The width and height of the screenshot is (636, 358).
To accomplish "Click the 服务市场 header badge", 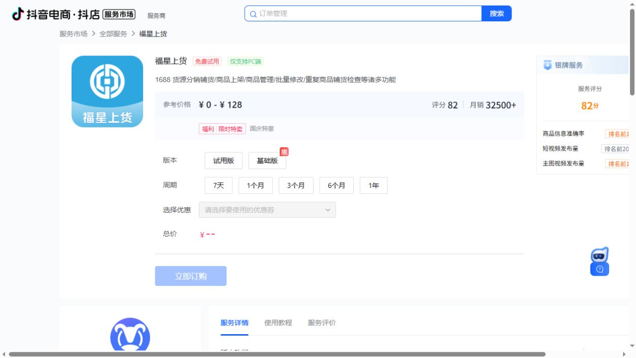I will click(119, 14).
